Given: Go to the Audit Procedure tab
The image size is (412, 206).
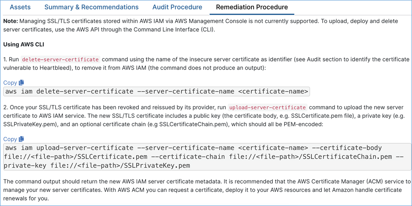Looking at the screenshot, I should 177,7.
